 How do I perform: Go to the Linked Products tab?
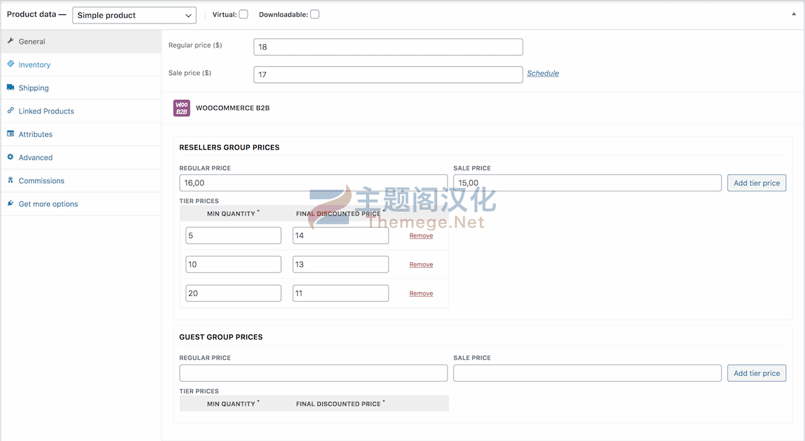[x=81, y=111]
